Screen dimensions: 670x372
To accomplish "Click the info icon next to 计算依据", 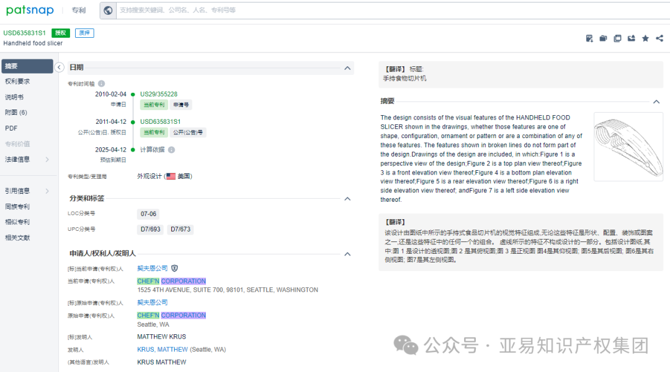I will [x=171, y=150].
